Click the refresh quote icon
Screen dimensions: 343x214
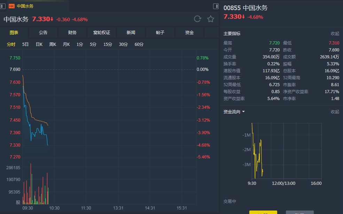[x=197, y=19]
